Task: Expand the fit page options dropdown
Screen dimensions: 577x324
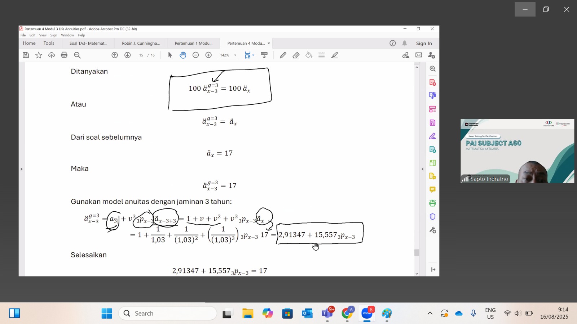Action: [253, 55]
